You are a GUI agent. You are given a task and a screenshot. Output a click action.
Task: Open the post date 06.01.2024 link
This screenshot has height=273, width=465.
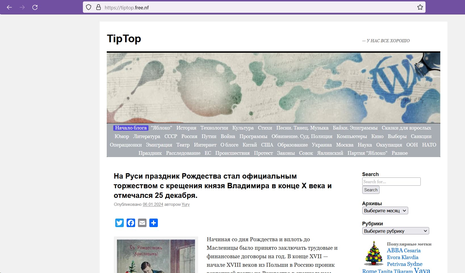[x=153, y=204]
